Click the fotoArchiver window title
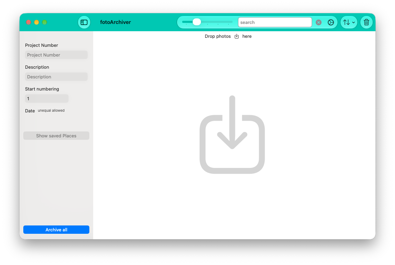395x265 pixels. (115, 22)
